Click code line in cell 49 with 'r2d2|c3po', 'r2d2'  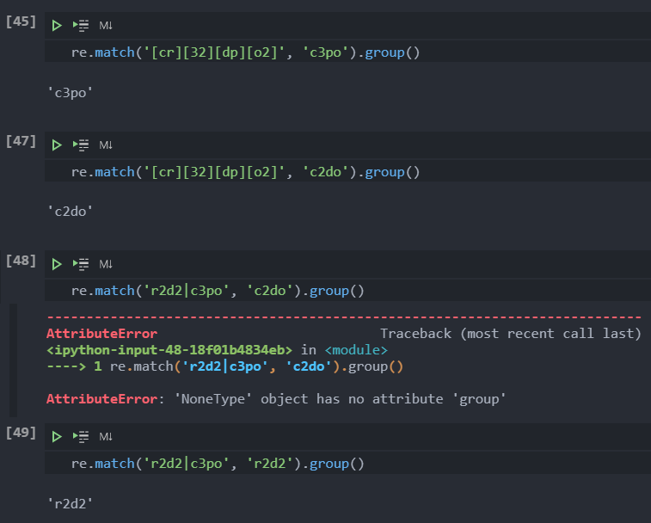(218, 464)
